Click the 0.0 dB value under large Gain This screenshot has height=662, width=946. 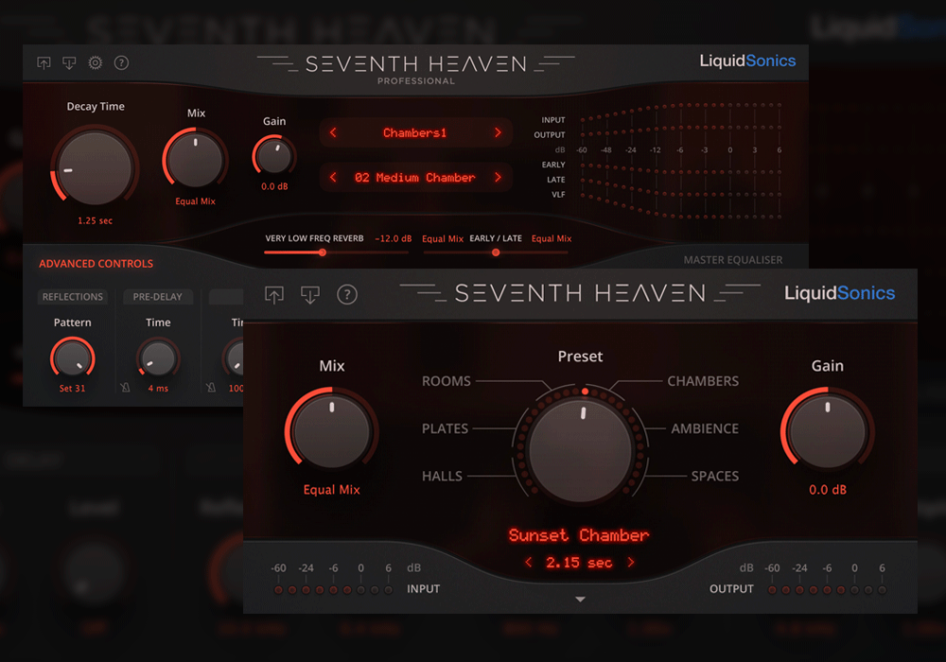(827, 490)
